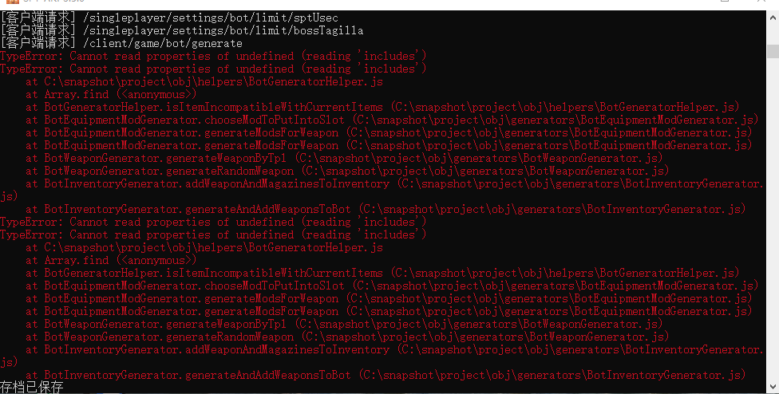Image resolution: width=779 pixels, height=394 pixels.
Task: Click the scrollbar up arrow
Action: [x=773, y=18]
